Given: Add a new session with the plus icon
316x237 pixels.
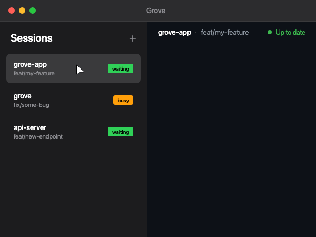Looking at the screenshot, I should pyautogui.click(x=133, y=38).
